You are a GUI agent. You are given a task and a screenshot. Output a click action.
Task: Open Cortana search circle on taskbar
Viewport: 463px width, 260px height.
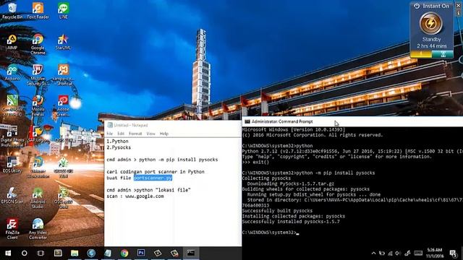coord(24,253)
